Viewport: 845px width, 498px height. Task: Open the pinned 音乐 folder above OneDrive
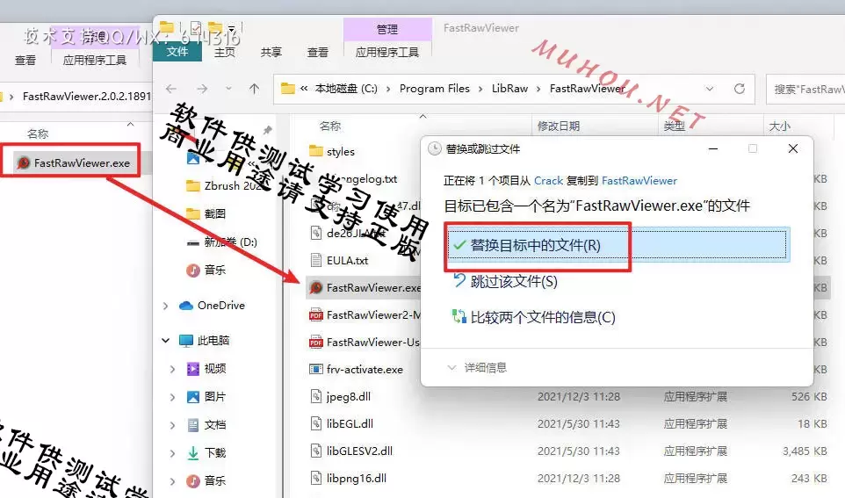click(206, 270)
